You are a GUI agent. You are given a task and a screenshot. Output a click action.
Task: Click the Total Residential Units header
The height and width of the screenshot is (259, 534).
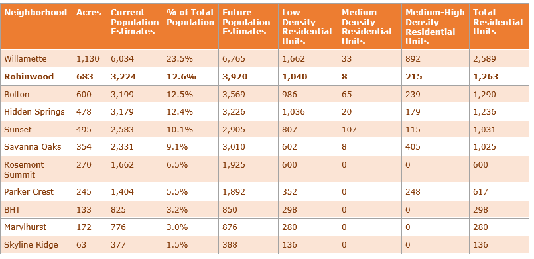(x=498, y=22)
